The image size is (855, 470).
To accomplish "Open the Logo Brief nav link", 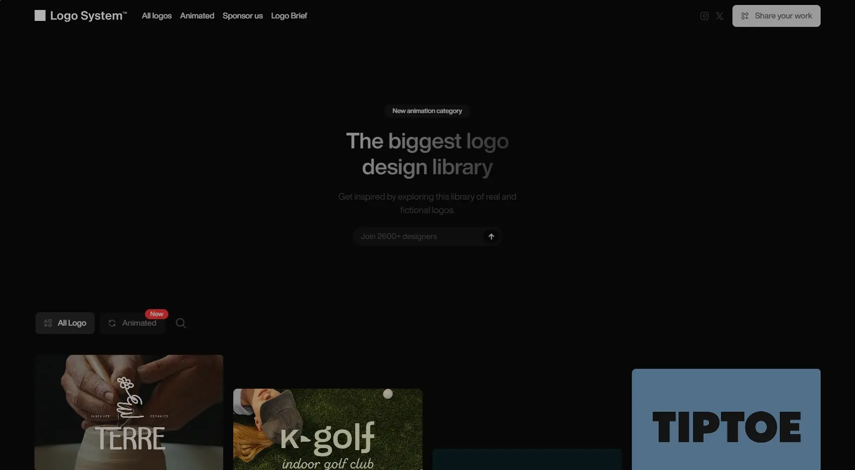I will 289,16.
